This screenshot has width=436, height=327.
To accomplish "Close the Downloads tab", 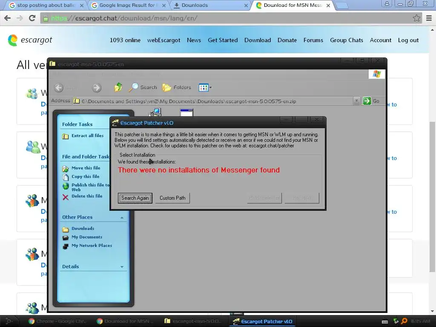I will click(246, 6).
